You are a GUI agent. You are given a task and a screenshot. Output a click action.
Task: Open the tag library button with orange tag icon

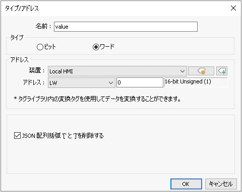(x=201, y=71)
